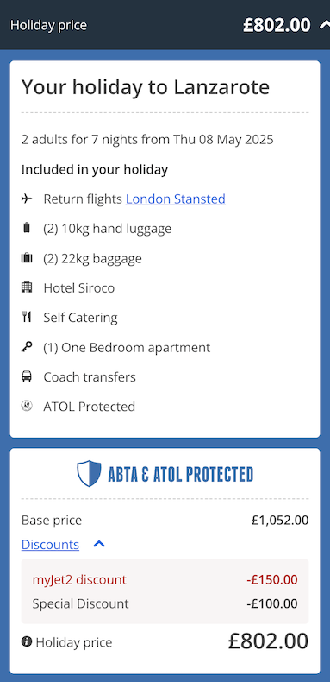The width and height of the screenshot is (330, 682).
Task: Click the Base price amount £1,052.00
Action: click(x=280, y=520)
